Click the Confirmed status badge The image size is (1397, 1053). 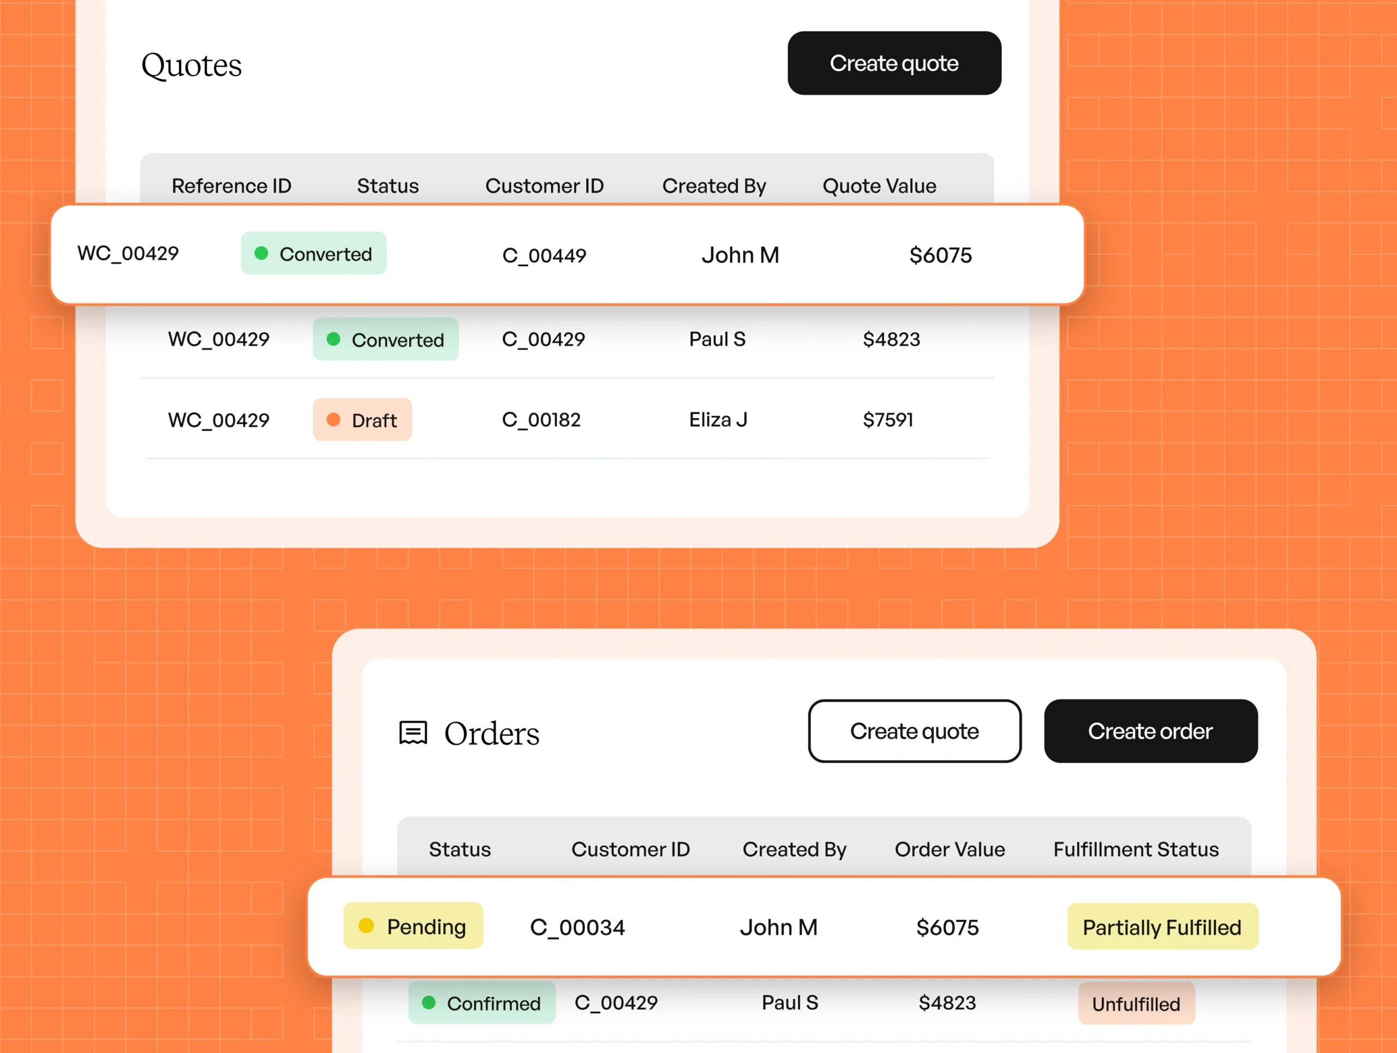click(481, 1002)
